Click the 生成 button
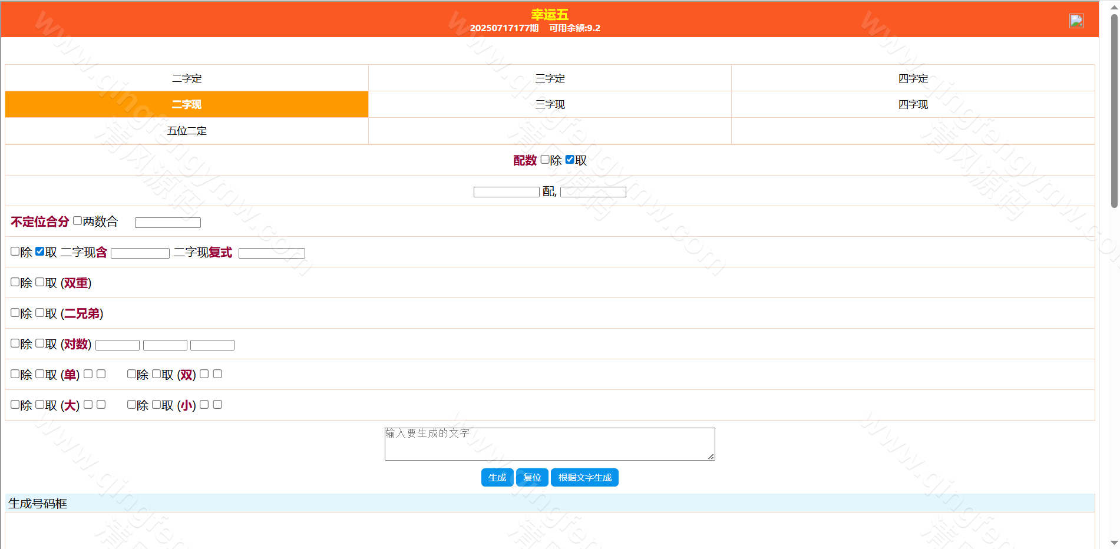The image size is (1120, 549). (497, 478)
